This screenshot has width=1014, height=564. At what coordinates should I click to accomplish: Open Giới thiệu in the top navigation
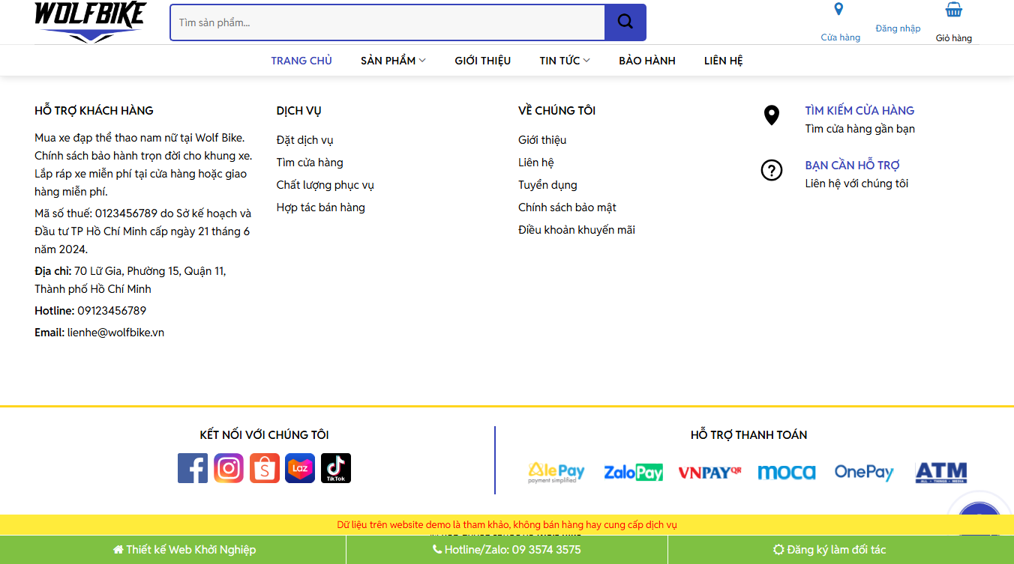[x=482, y=61]
